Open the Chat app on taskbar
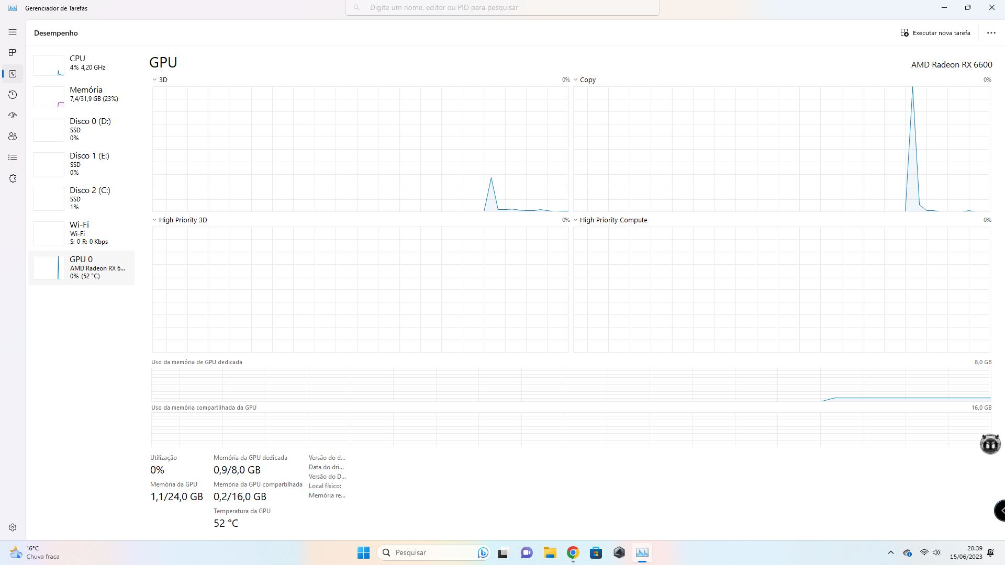 click(527, 552)
